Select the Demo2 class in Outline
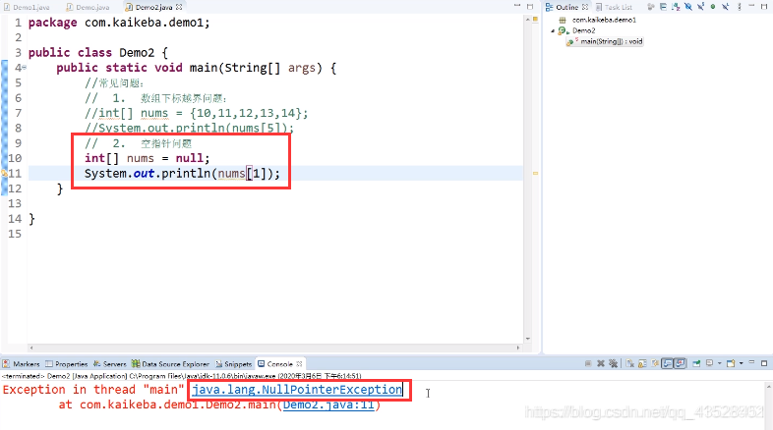Image resolution: width=773 pixels, height=430 pixels. coord(584,30)
